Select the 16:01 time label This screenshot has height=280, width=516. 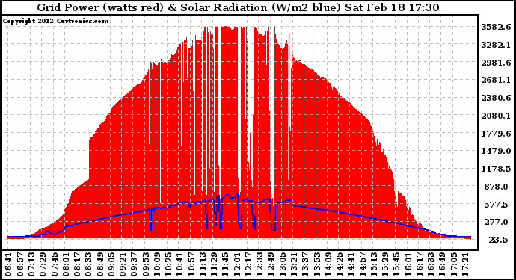408,264
